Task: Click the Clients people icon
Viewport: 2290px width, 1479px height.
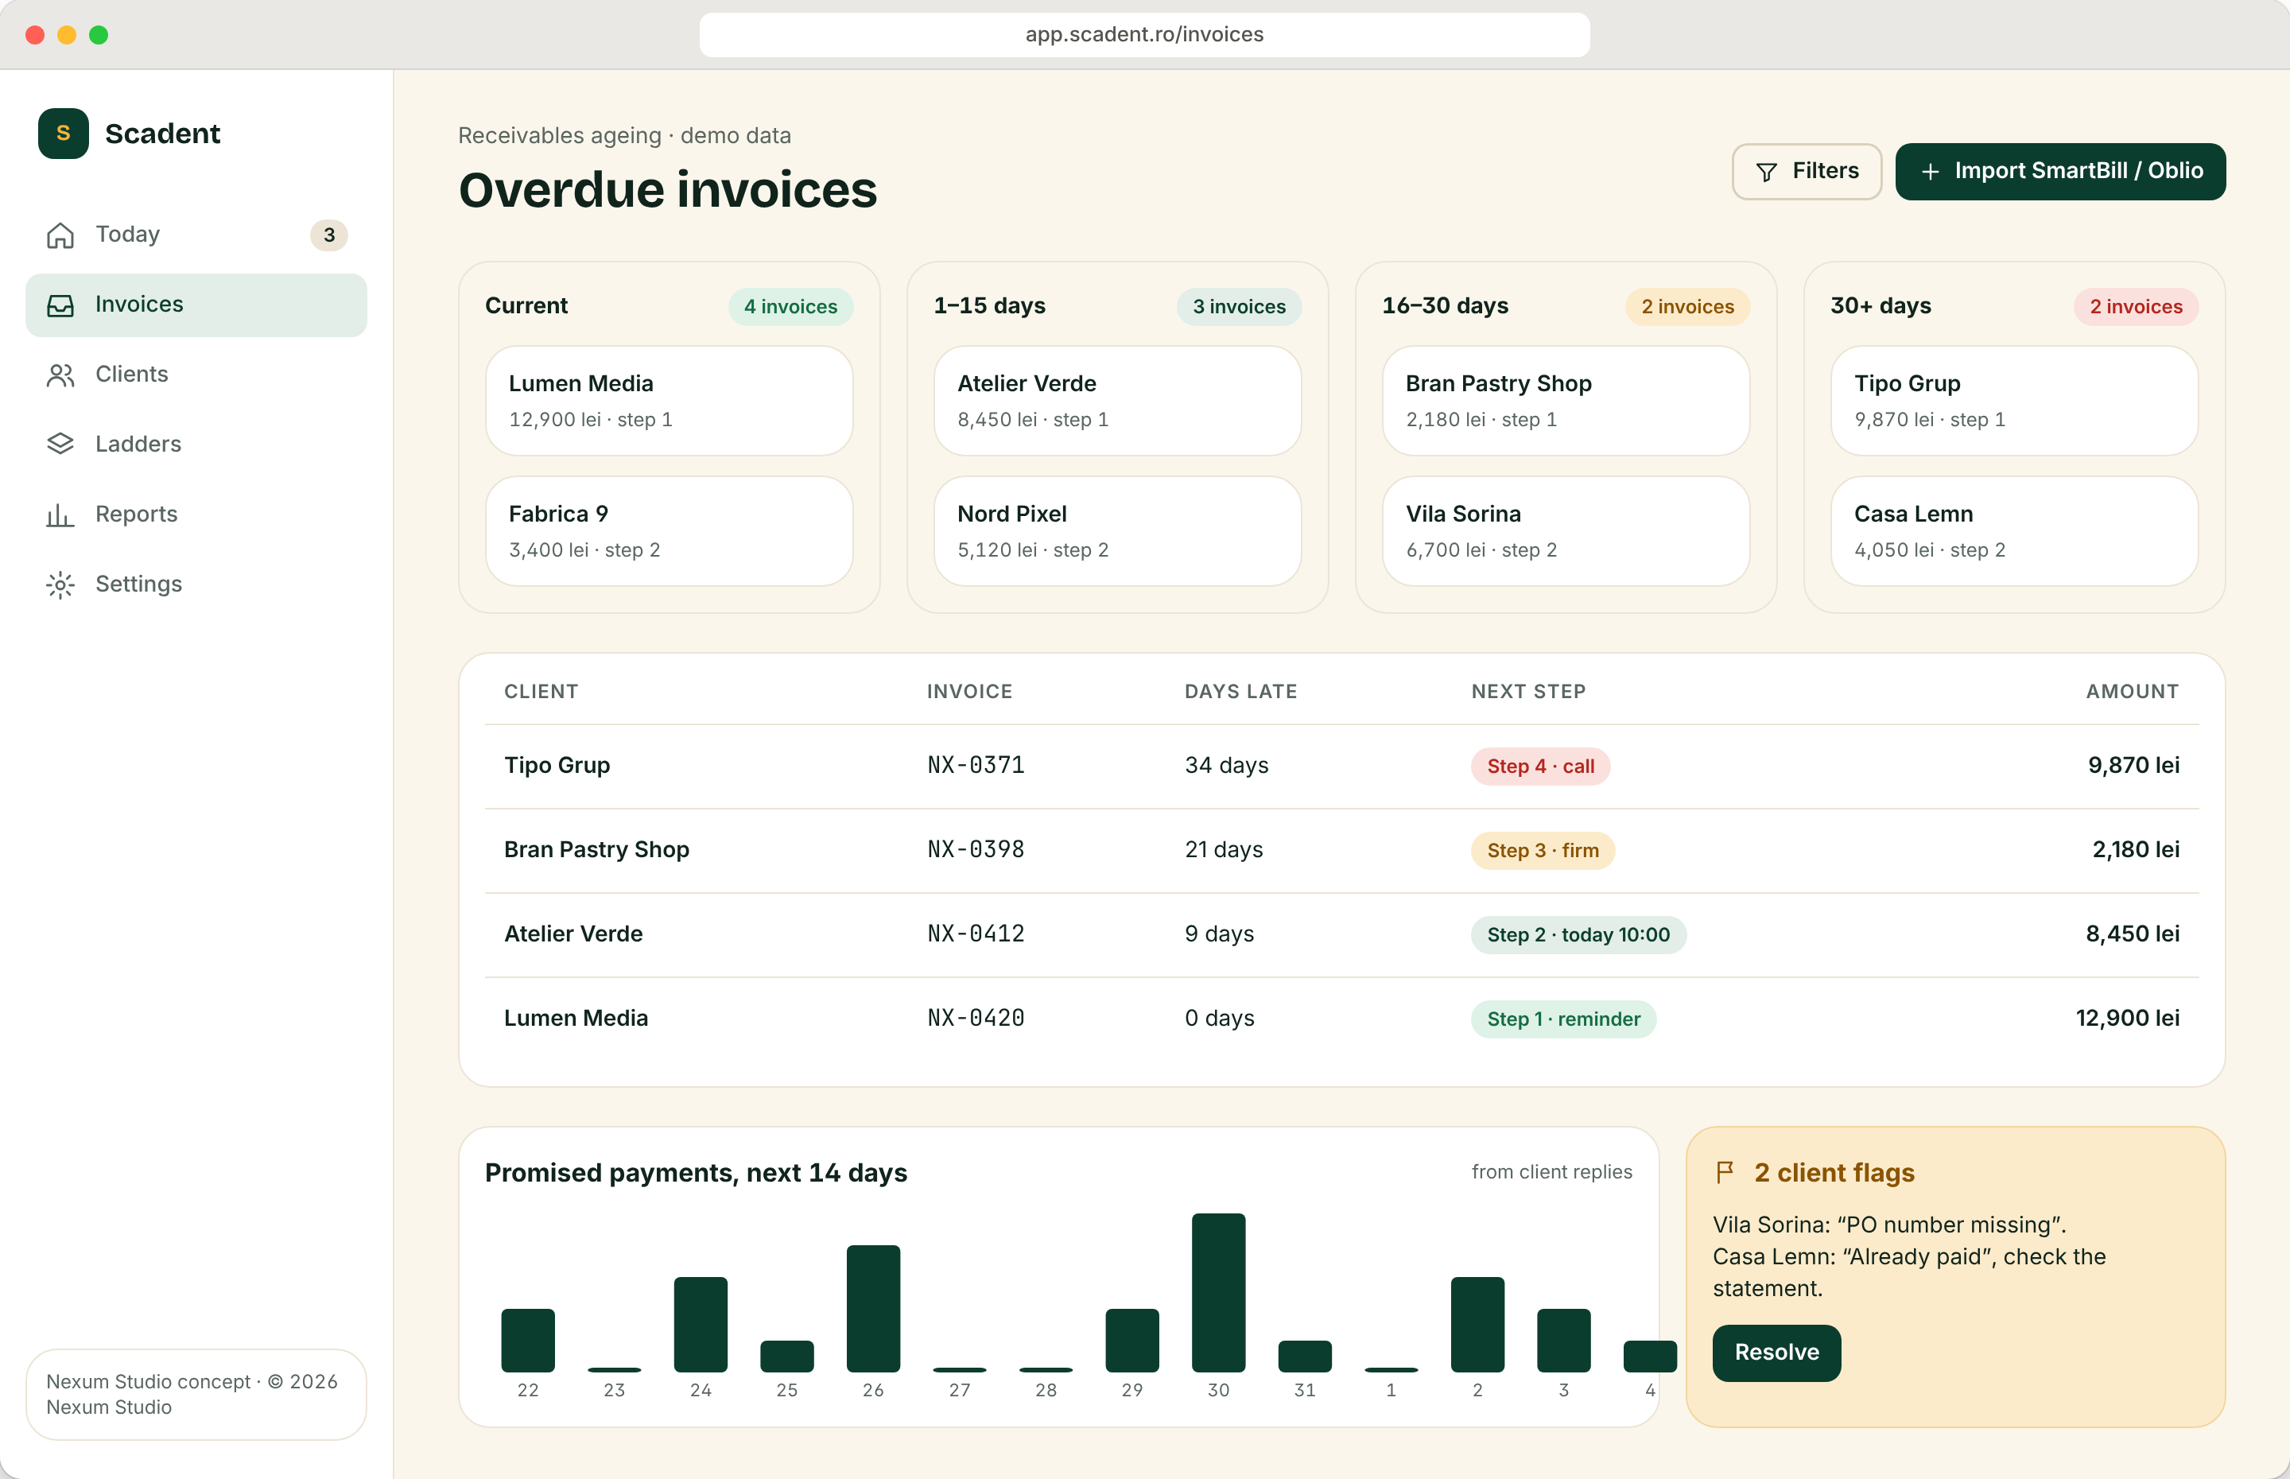Action: pos(60,375)
